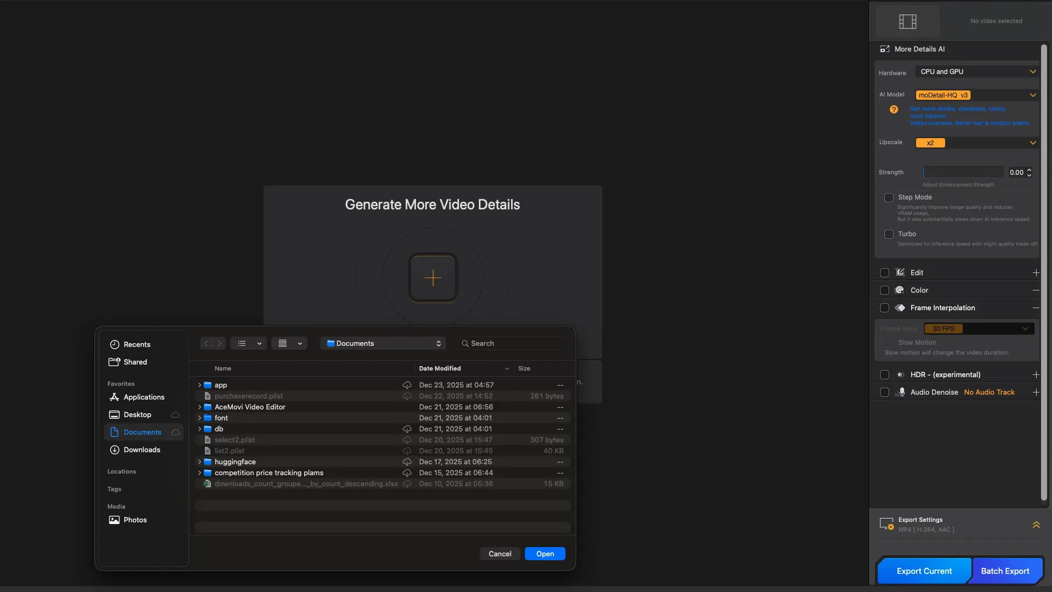Click Cancel in the file dialog
The width and height of the screenshot is (1052, 592).
pos(500,554)
